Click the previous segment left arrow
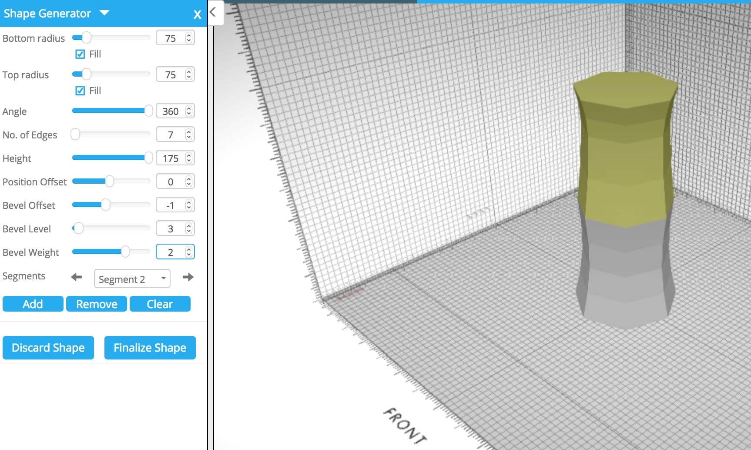Viewport: 751px width, 450px height. click(x=77, y=277)
